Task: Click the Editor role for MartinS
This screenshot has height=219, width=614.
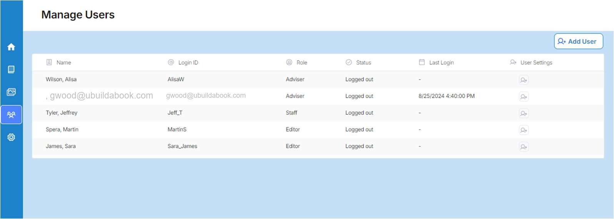Action: 293,129
